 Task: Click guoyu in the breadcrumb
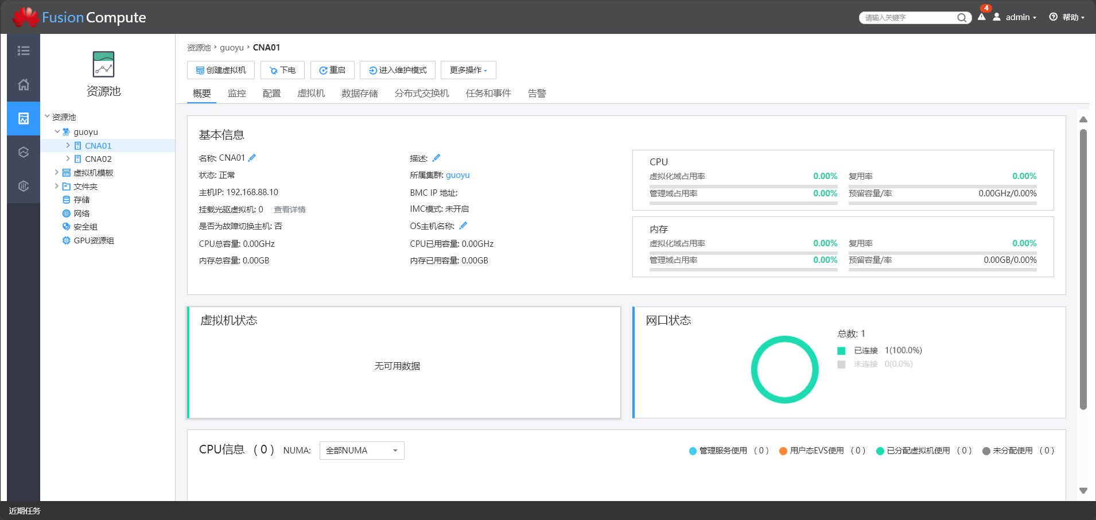[x=232, y=48]
